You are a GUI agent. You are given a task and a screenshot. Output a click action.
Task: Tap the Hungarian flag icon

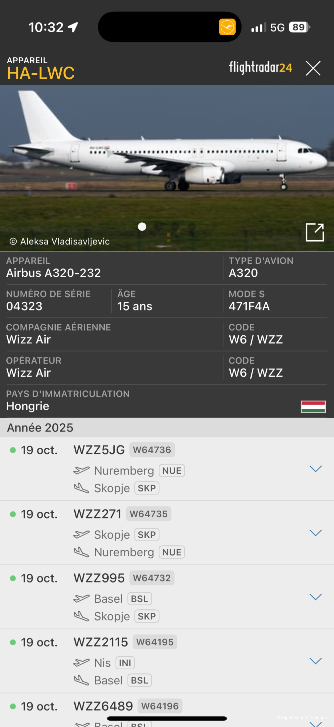click(313, 406)
